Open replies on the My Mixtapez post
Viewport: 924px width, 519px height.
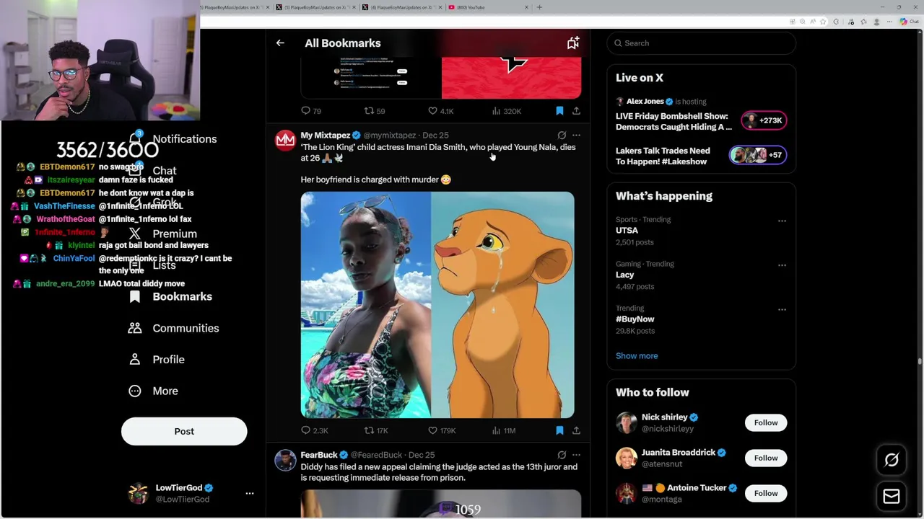[x=314, y=430]
